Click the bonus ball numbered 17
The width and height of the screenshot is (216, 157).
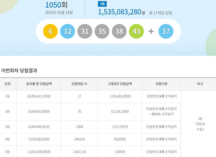click(166, 31)
